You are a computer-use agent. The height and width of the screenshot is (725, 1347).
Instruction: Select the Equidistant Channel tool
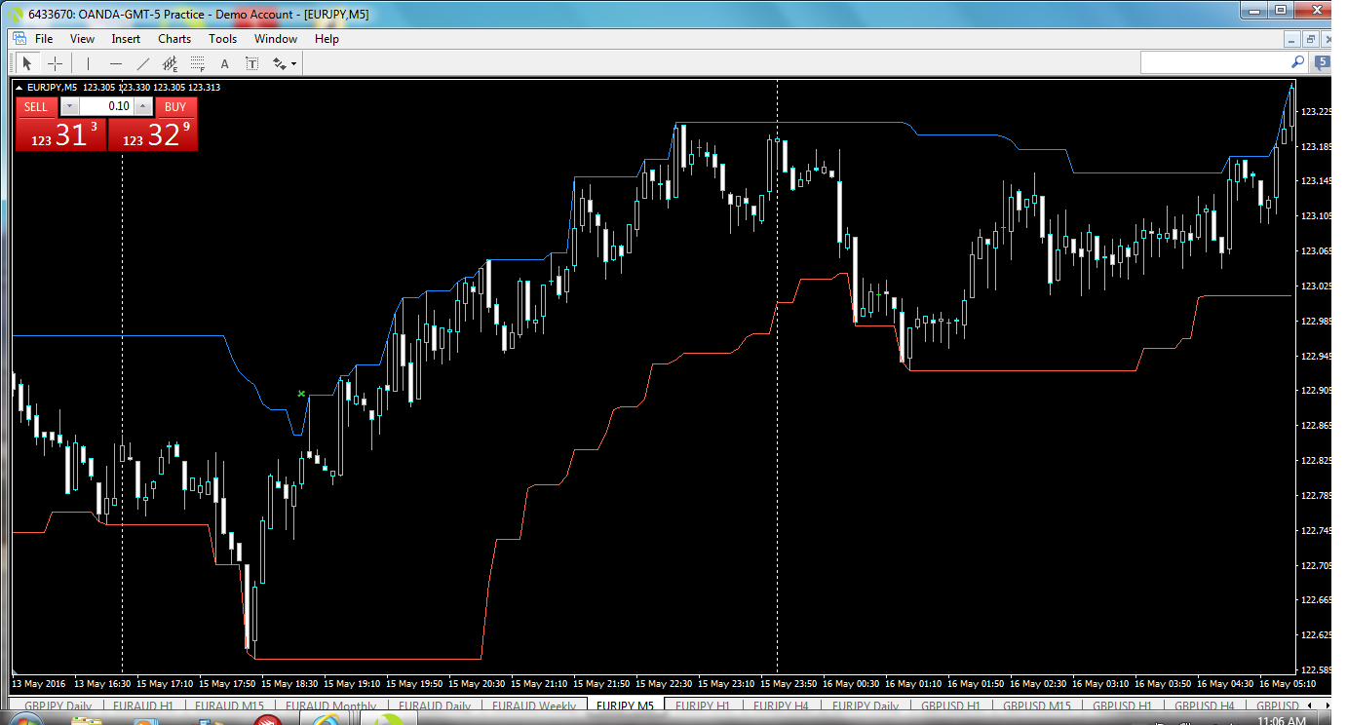click(171, 63)
